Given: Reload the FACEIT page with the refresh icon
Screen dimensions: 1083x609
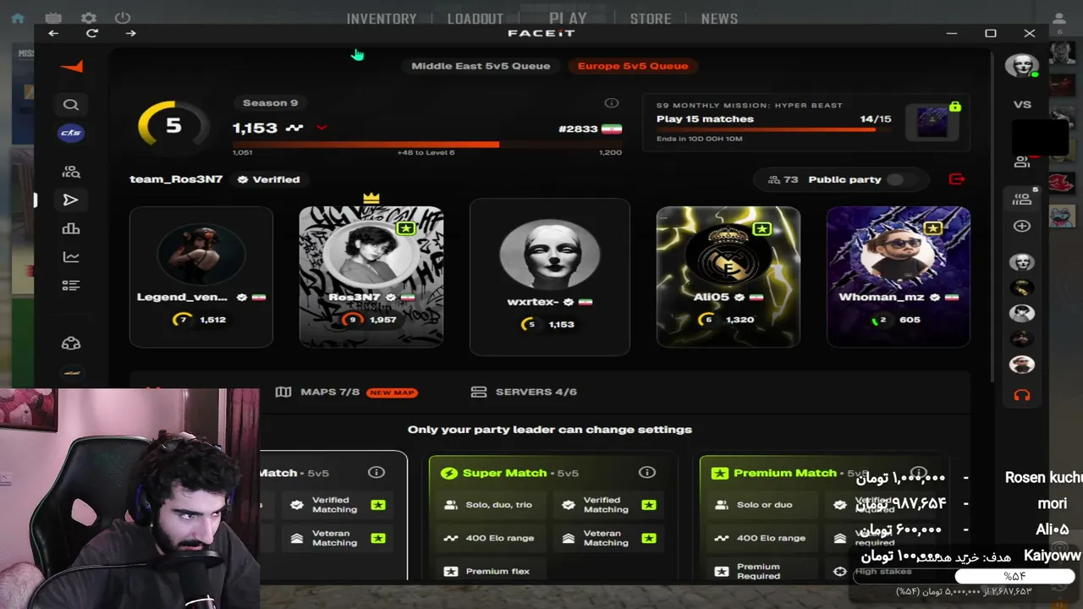Looking at the screenshot, I should tap(92, 33).
